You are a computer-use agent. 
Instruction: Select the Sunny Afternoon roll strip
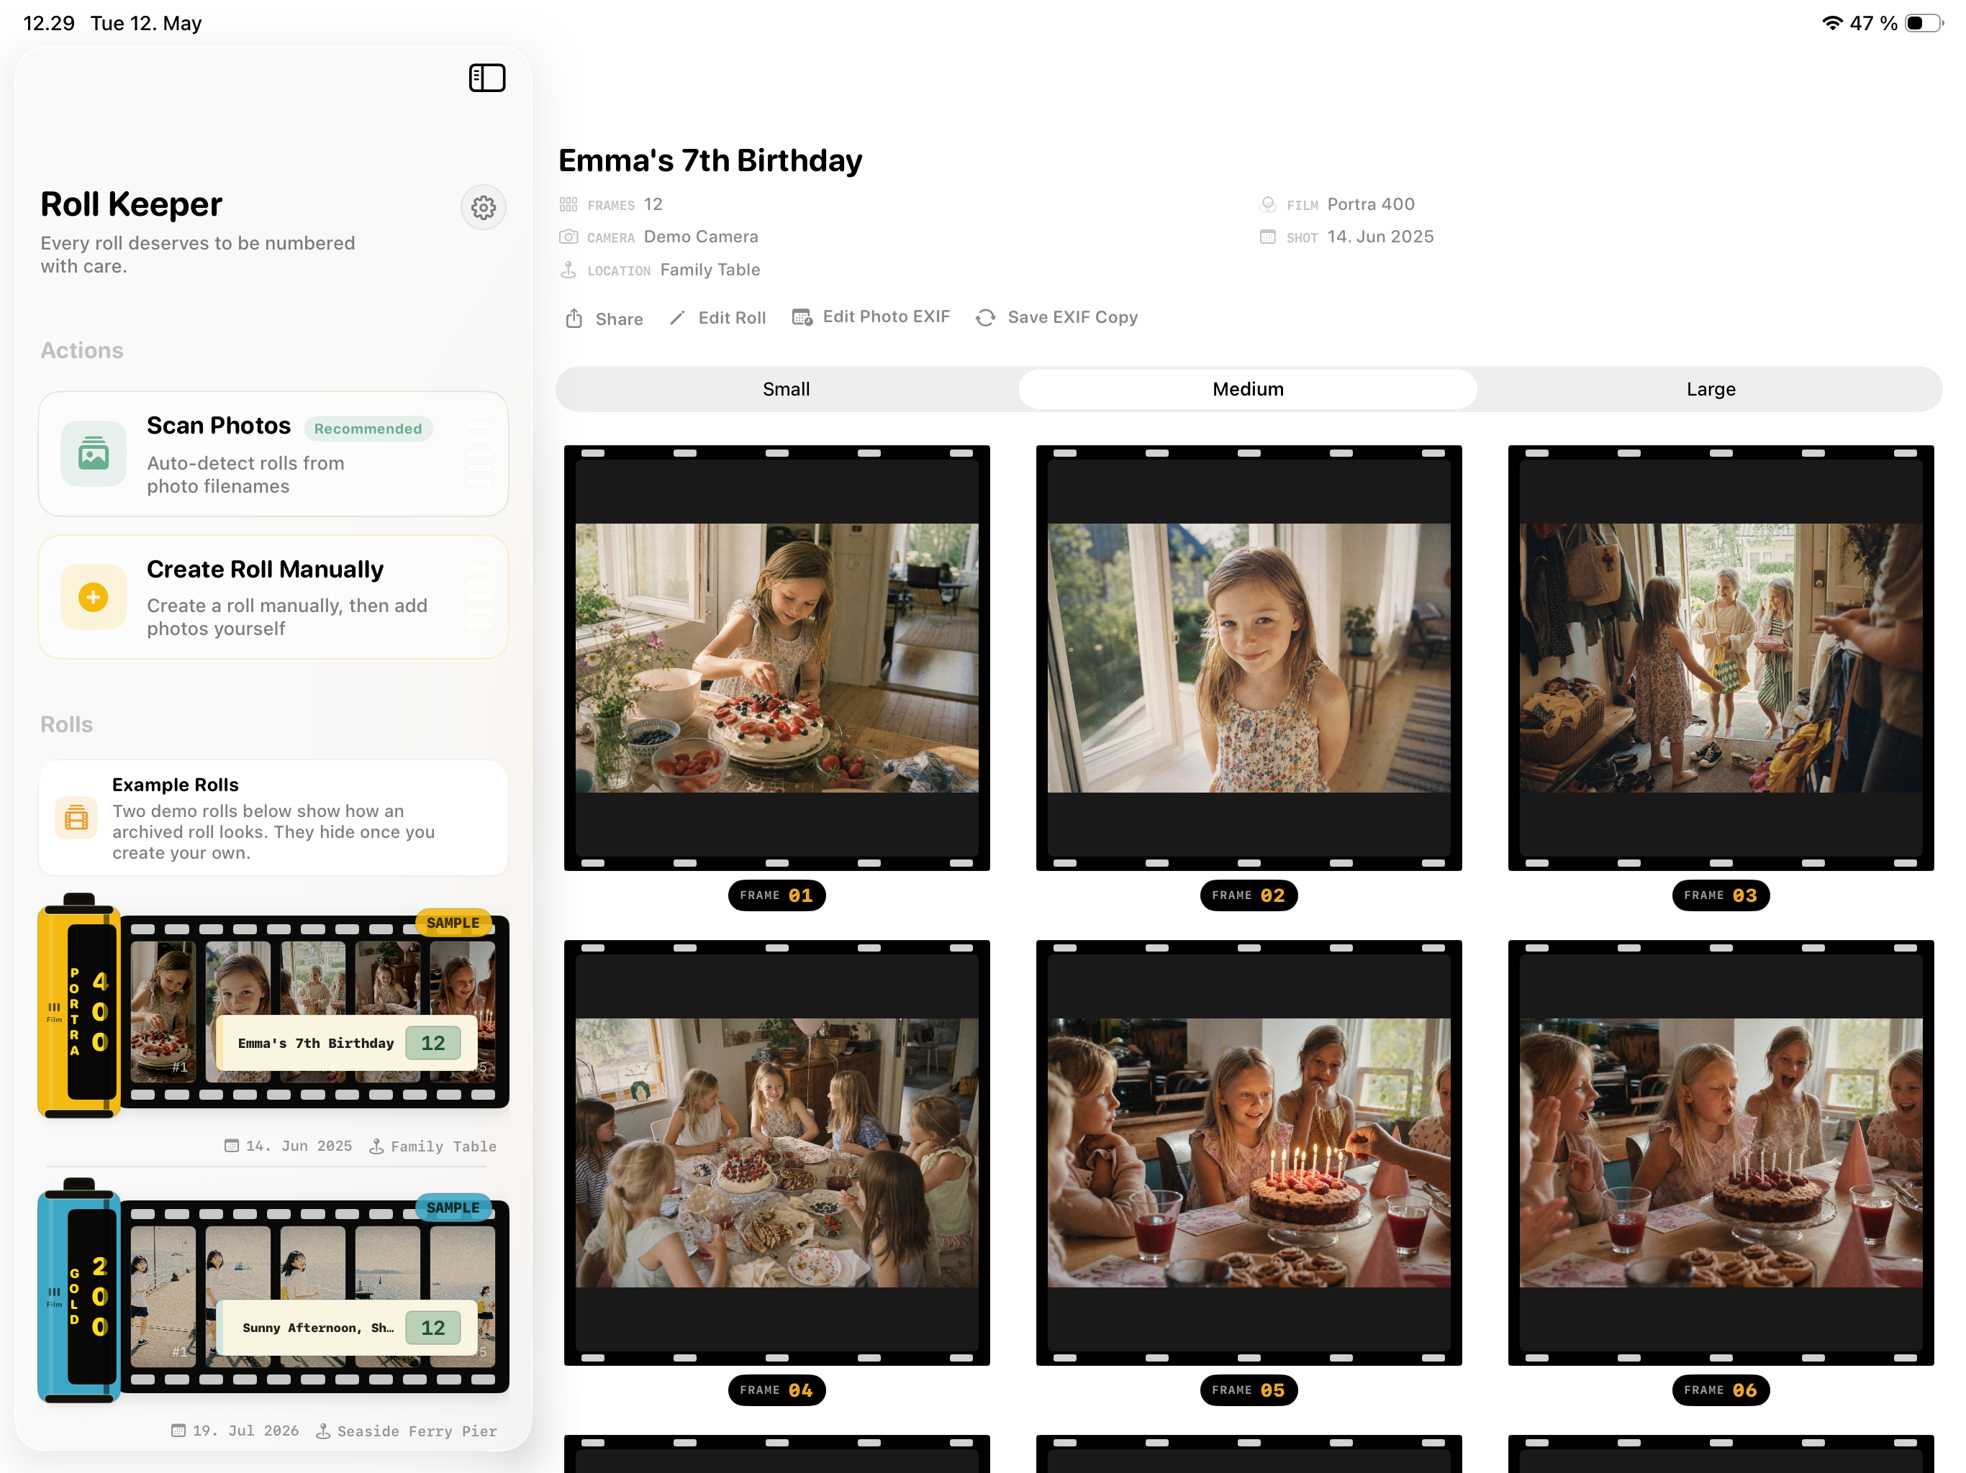point(314,1296)
